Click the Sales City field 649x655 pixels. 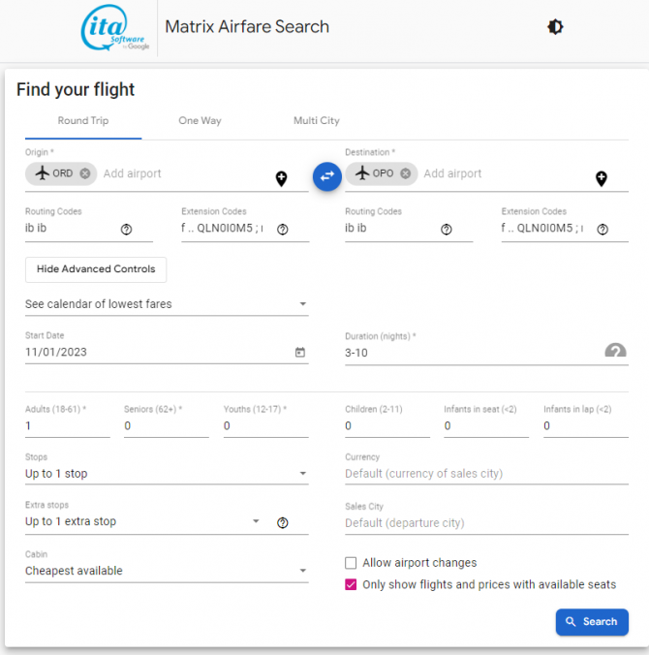click(x=486, y=523)
